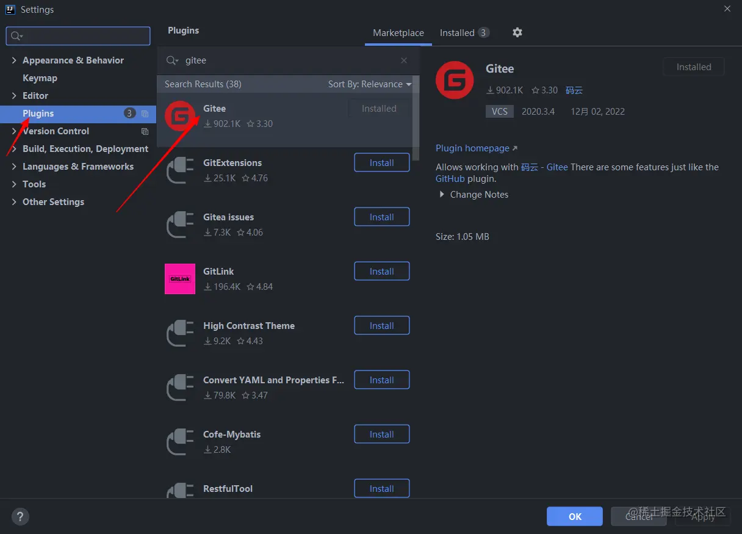Image resolution: width=742 pixels, height=534 pixels.
Task: Expand Languages & Frameworks node
Action: tap(14, 167)
